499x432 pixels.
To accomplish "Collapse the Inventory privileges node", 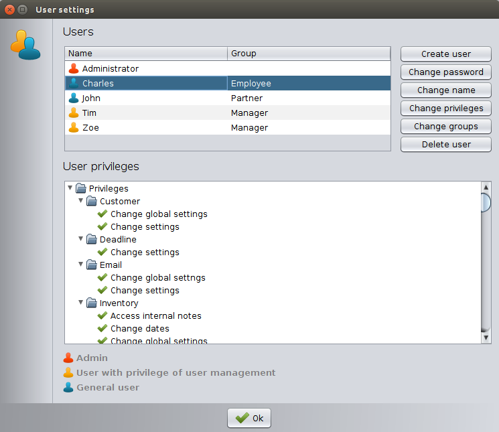I will [81, 303].
